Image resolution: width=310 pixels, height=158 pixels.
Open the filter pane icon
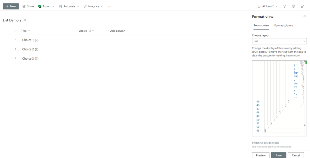[x=284, y=6]
